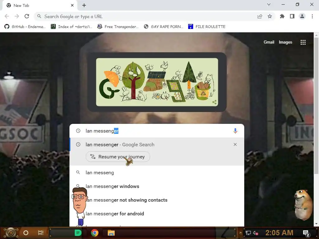Viewport: 319px width, 239px height.
Task: Open the Extensions puzzle icon
Action: click(x=282, y=16)
